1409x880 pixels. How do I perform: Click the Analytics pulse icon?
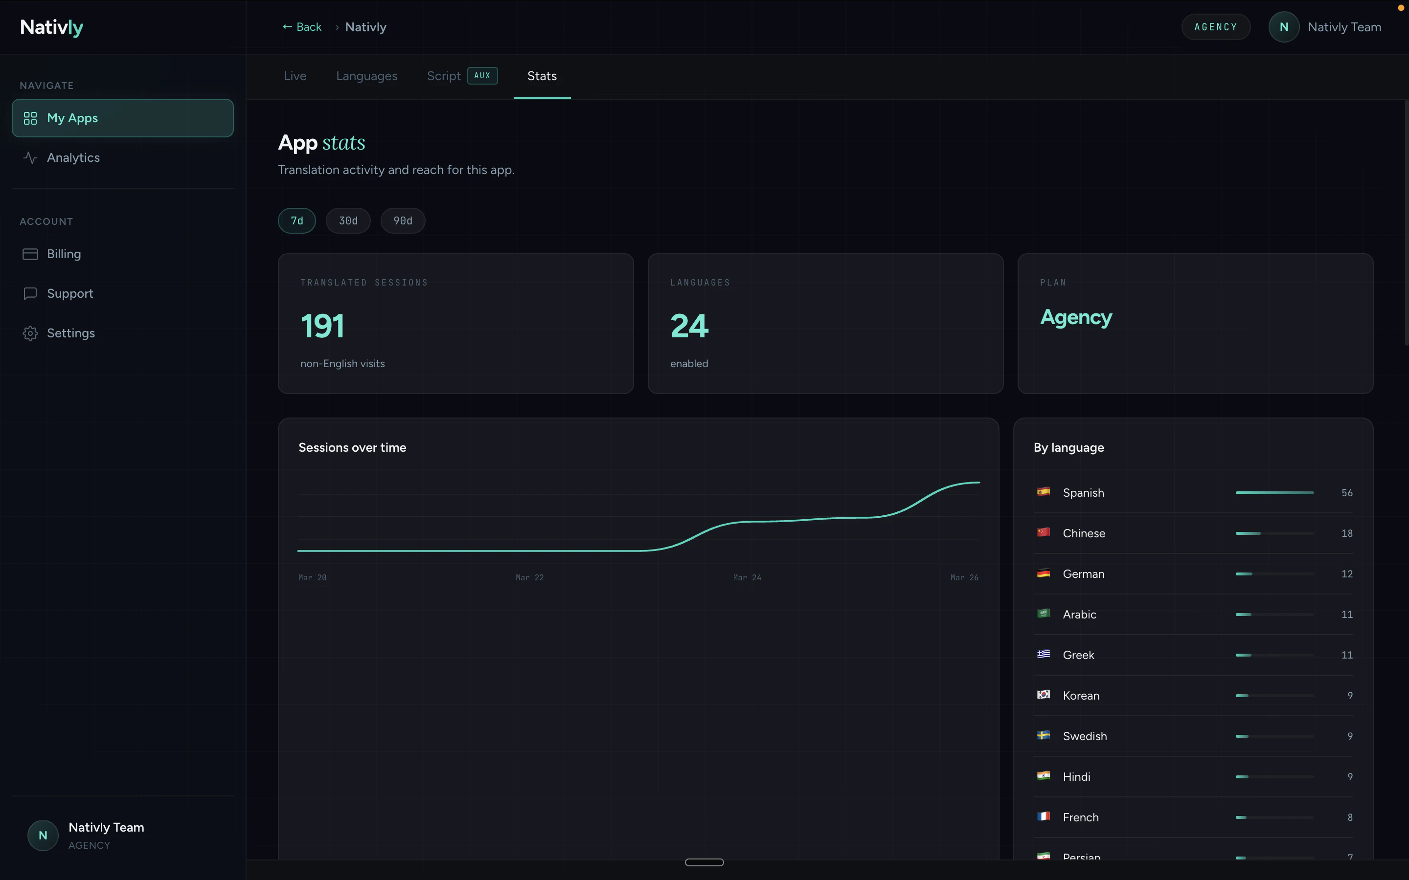pos(30,158)
